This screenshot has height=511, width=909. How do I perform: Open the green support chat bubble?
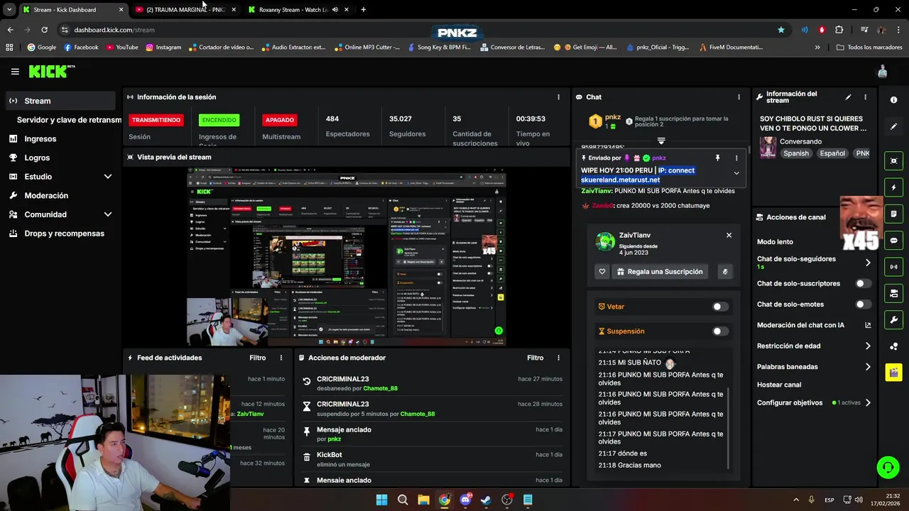888,467
